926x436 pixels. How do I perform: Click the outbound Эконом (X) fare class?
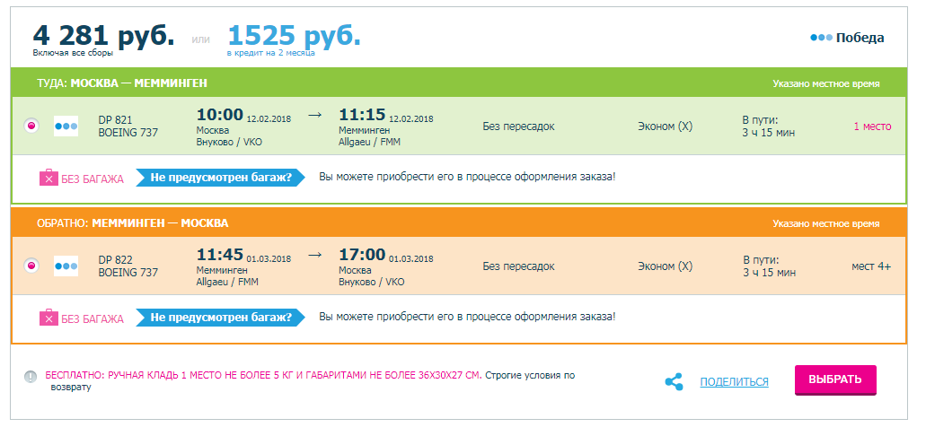pyautogui.click(x=665, y=126)
